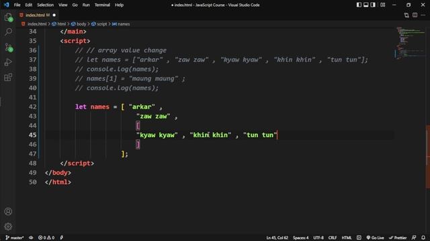Click closing script tag on line 48

(77, 163)
